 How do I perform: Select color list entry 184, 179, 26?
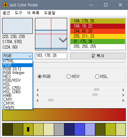point(98,21)
